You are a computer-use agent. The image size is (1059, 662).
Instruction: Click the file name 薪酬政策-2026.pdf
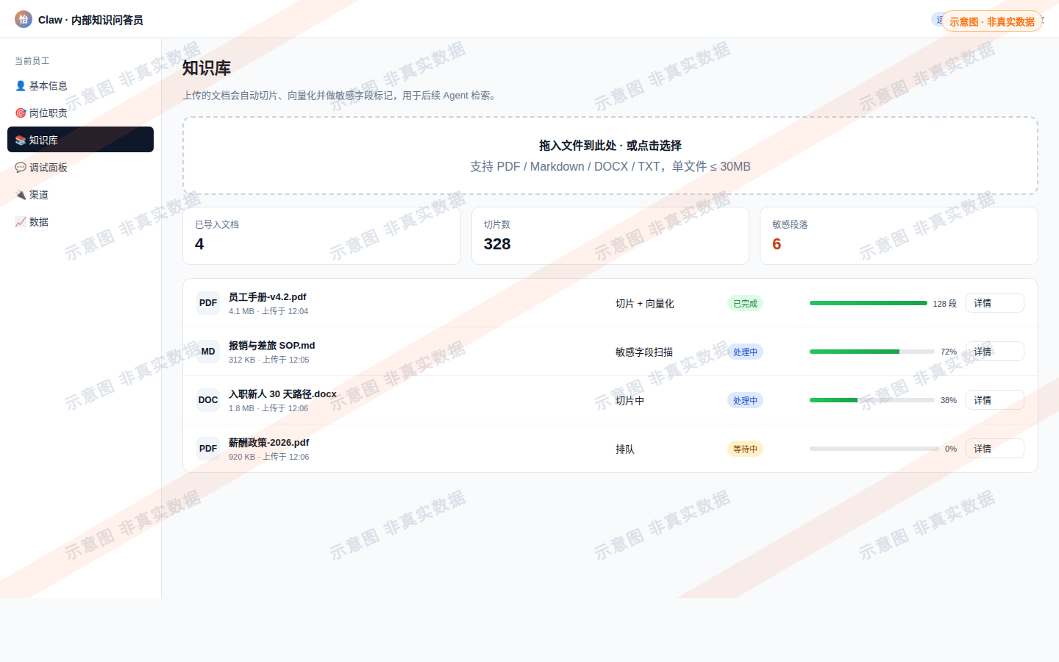[x=268, y=443]
